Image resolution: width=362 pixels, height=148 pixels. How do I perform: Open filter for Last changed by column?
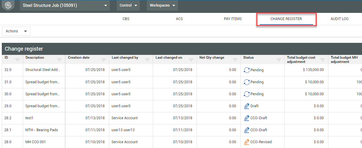(x=147, y=60)
